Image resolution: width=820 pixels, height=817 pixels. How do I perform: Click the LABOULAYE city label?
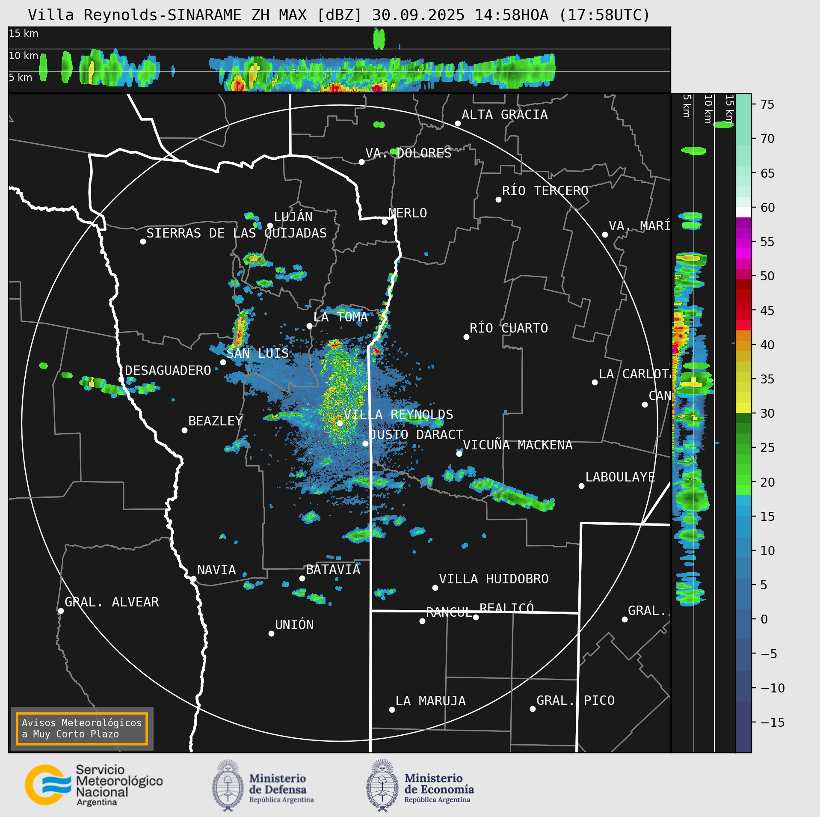coord(620,477)
